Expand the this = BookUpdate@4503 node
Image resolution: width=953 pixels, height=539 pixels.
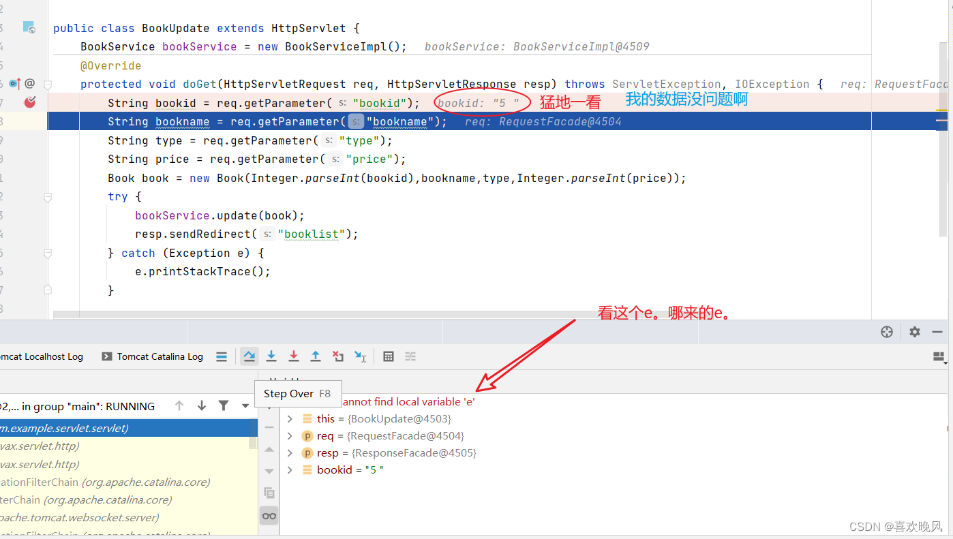(x=289, y=418)
